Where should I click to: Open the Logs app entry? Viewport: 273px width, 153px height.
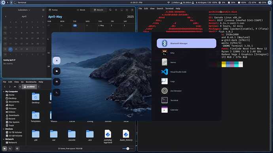click(186, 81)
